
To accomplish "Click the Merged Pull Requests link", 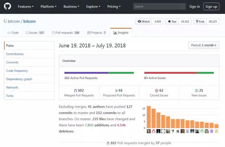I will [x=79, y=92].
